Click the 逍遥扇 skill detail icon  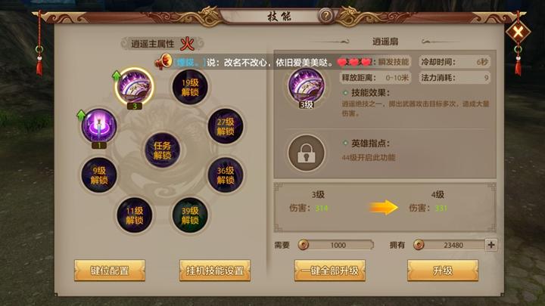307,87
